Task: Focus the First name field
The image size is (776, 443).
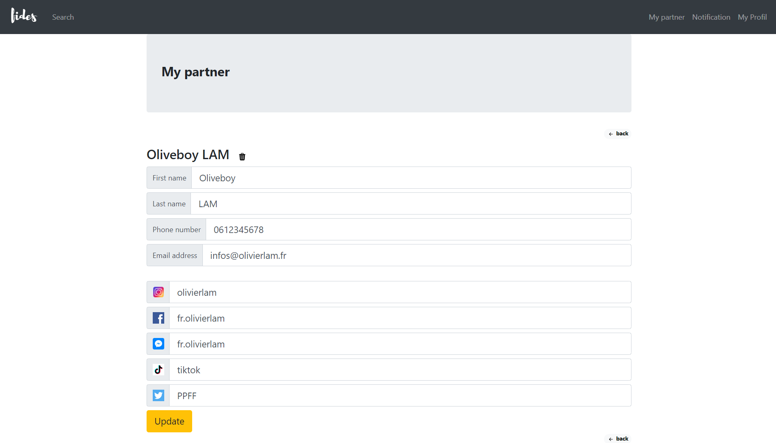Action: coord(411,178)
